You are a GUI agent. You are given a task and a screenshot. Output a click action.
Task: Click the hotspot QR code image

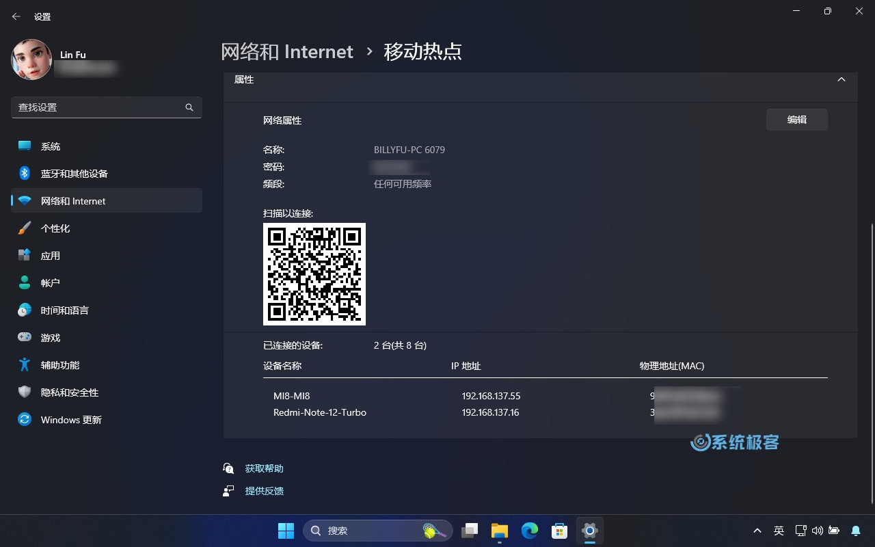tap(314, 274)
